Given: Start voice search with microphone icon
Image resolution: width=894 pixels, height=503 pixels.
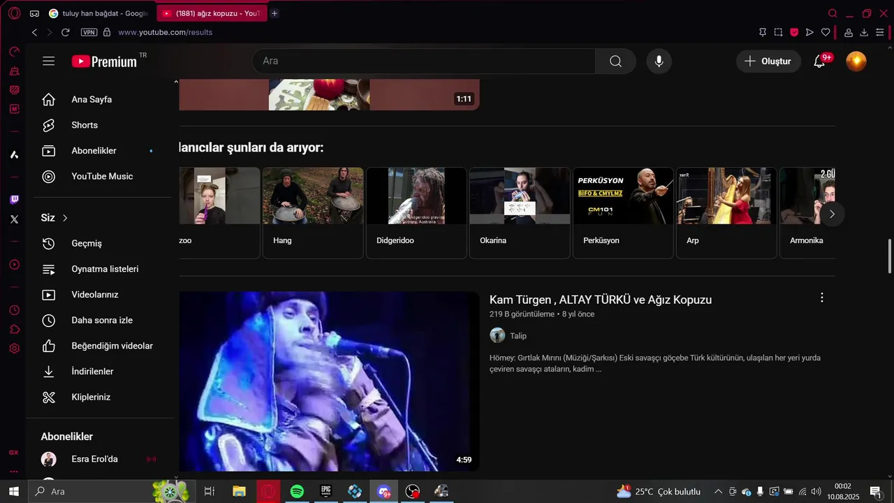Looking at the screenshot, I should [659, 61].
